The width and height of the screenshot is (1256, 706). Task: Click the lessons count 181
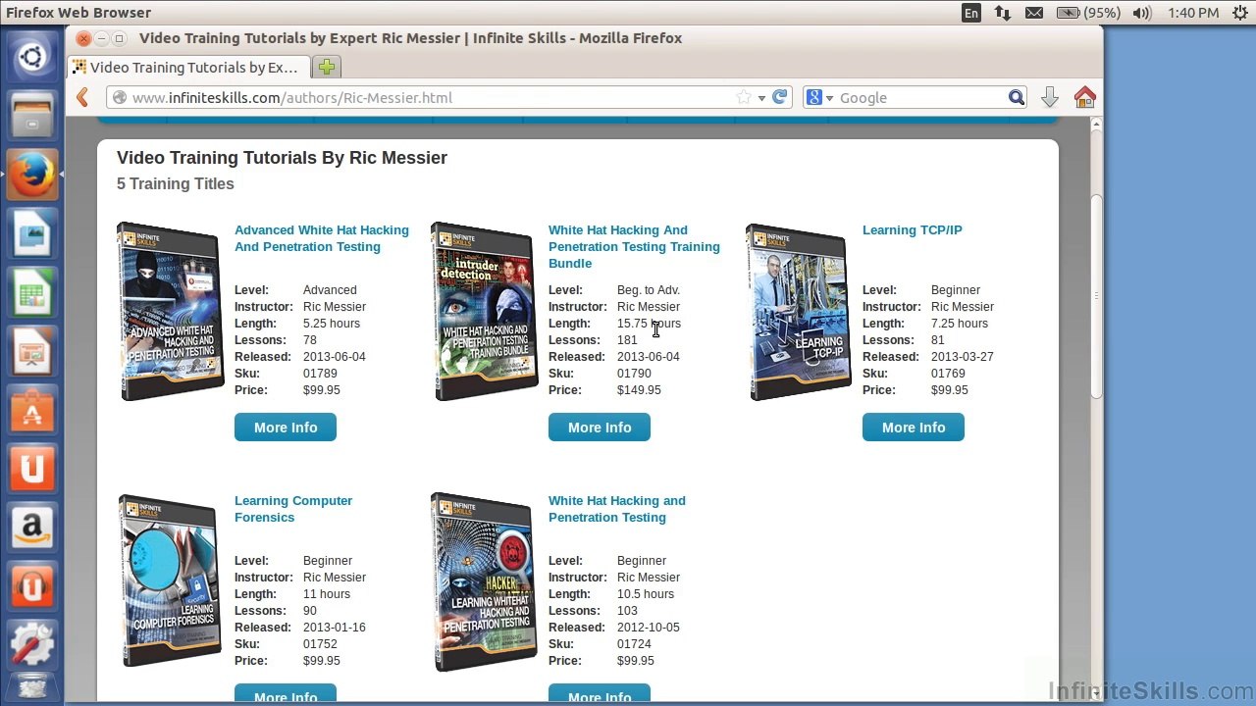tap(627, 340)
